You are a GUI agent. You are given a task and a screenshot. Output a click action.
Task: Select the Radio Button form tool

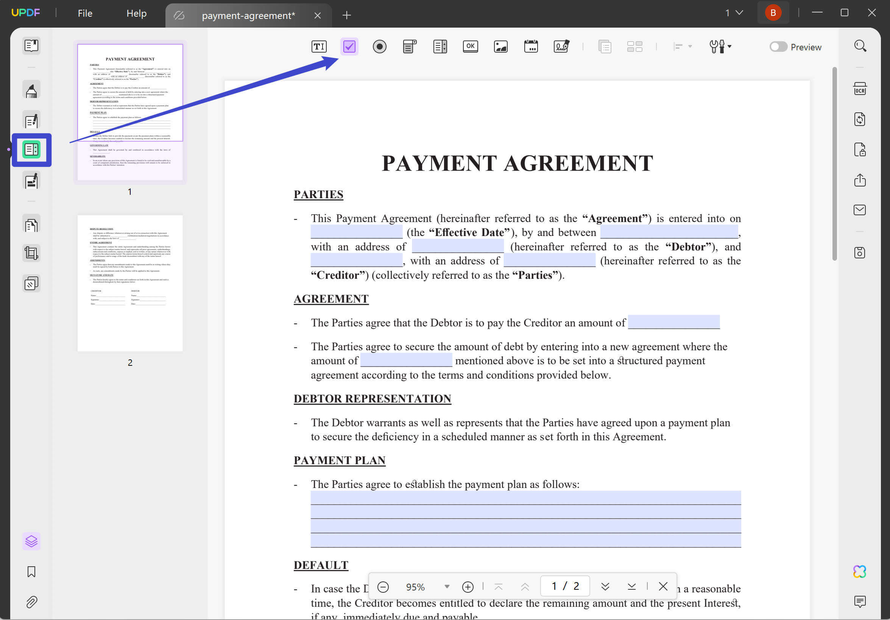point(379,47)
